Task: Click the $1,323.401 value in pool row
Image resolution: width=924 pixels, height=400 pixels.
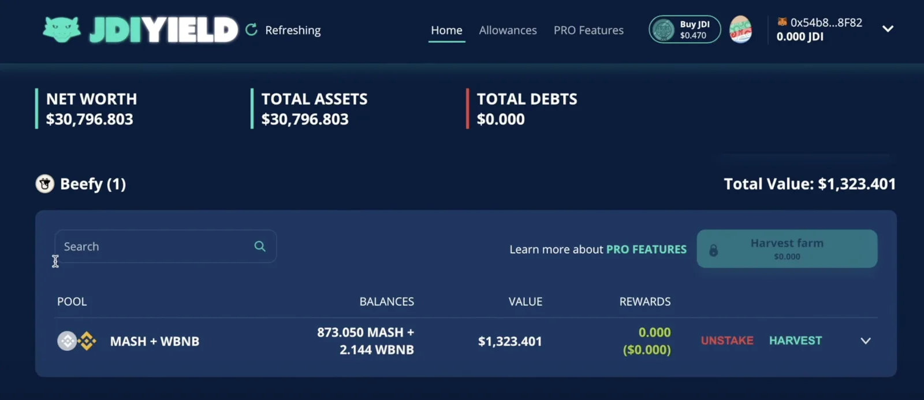Action: point(510,341)
